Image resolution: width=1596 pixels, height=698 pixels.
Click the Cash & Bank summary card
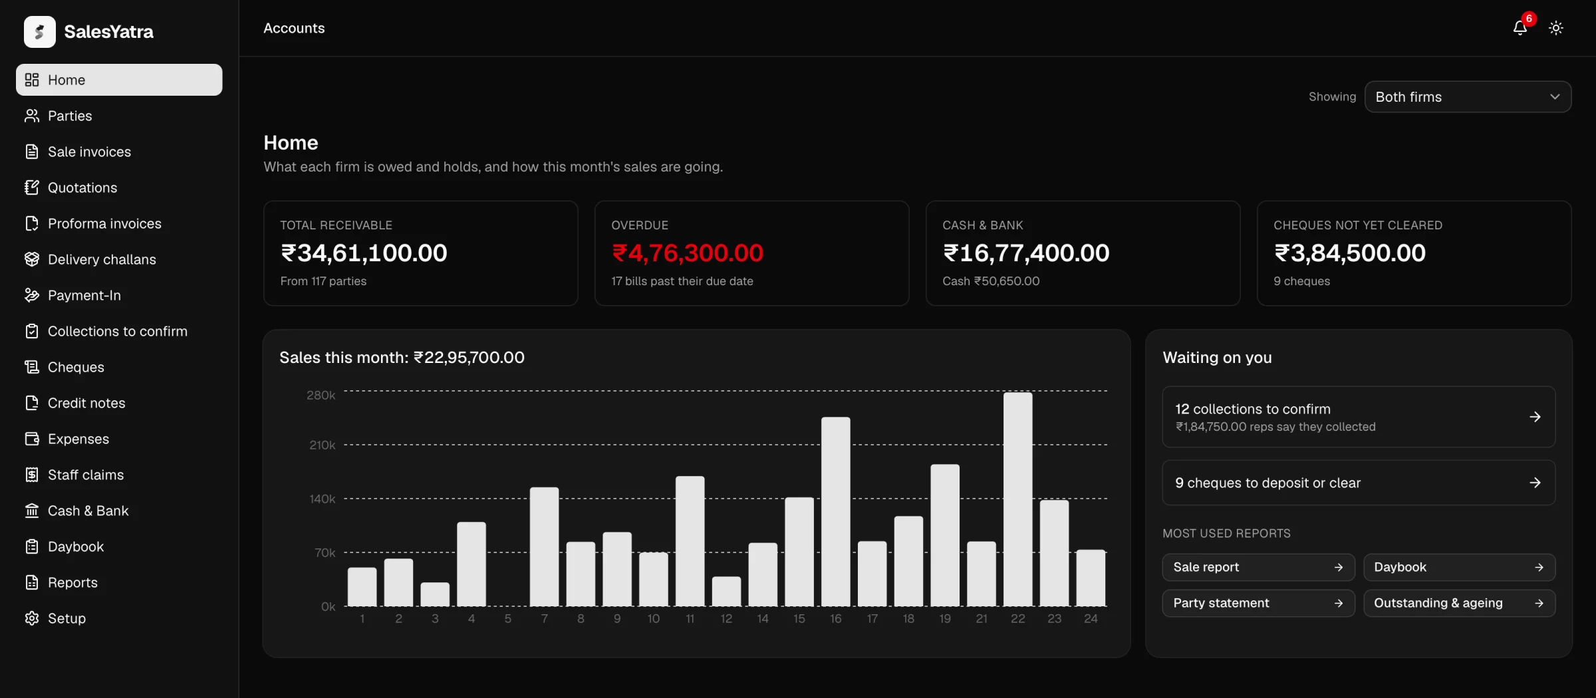(x=1083, y=253)
